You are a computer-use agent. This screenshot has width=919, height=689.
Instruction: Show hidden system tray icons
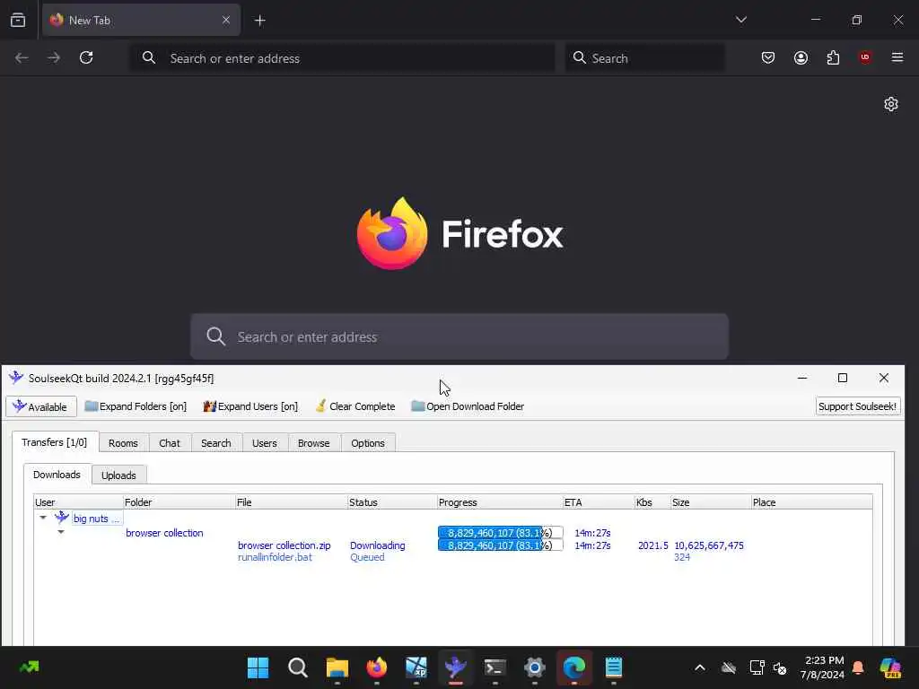coord(700,667)
